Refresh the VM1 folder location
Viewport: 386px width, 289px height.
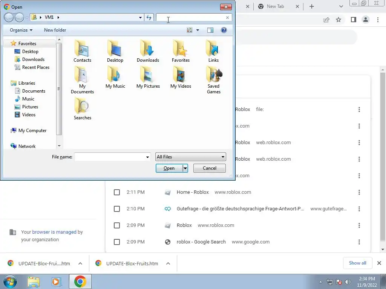149,17
